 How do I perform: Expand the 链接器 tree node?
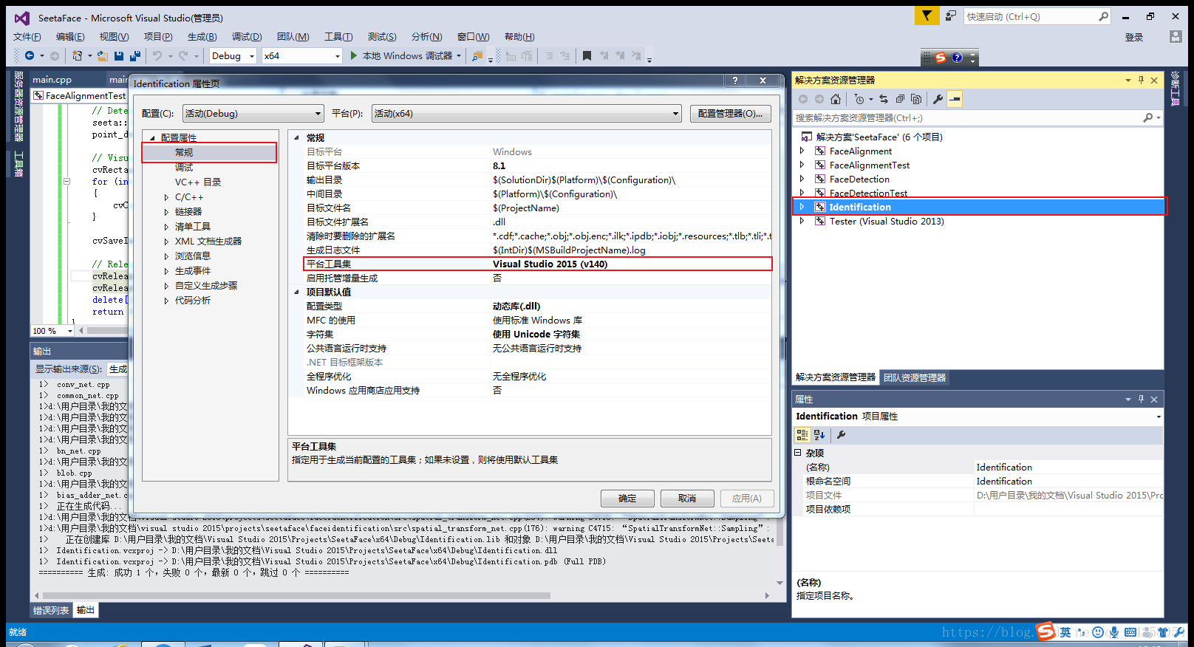click(x=166, y=212)
